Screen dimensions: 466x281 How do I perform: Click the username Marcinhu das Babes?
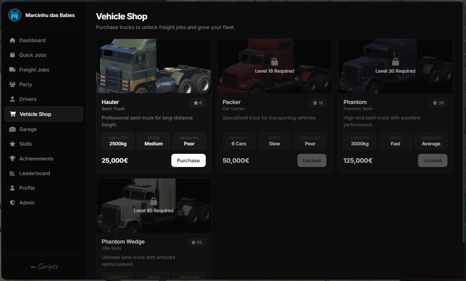[x=50, y=15]
